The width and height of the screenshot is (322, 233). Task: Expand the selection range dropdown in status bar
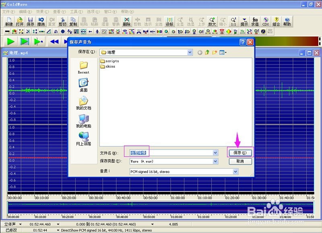[153, 224]
